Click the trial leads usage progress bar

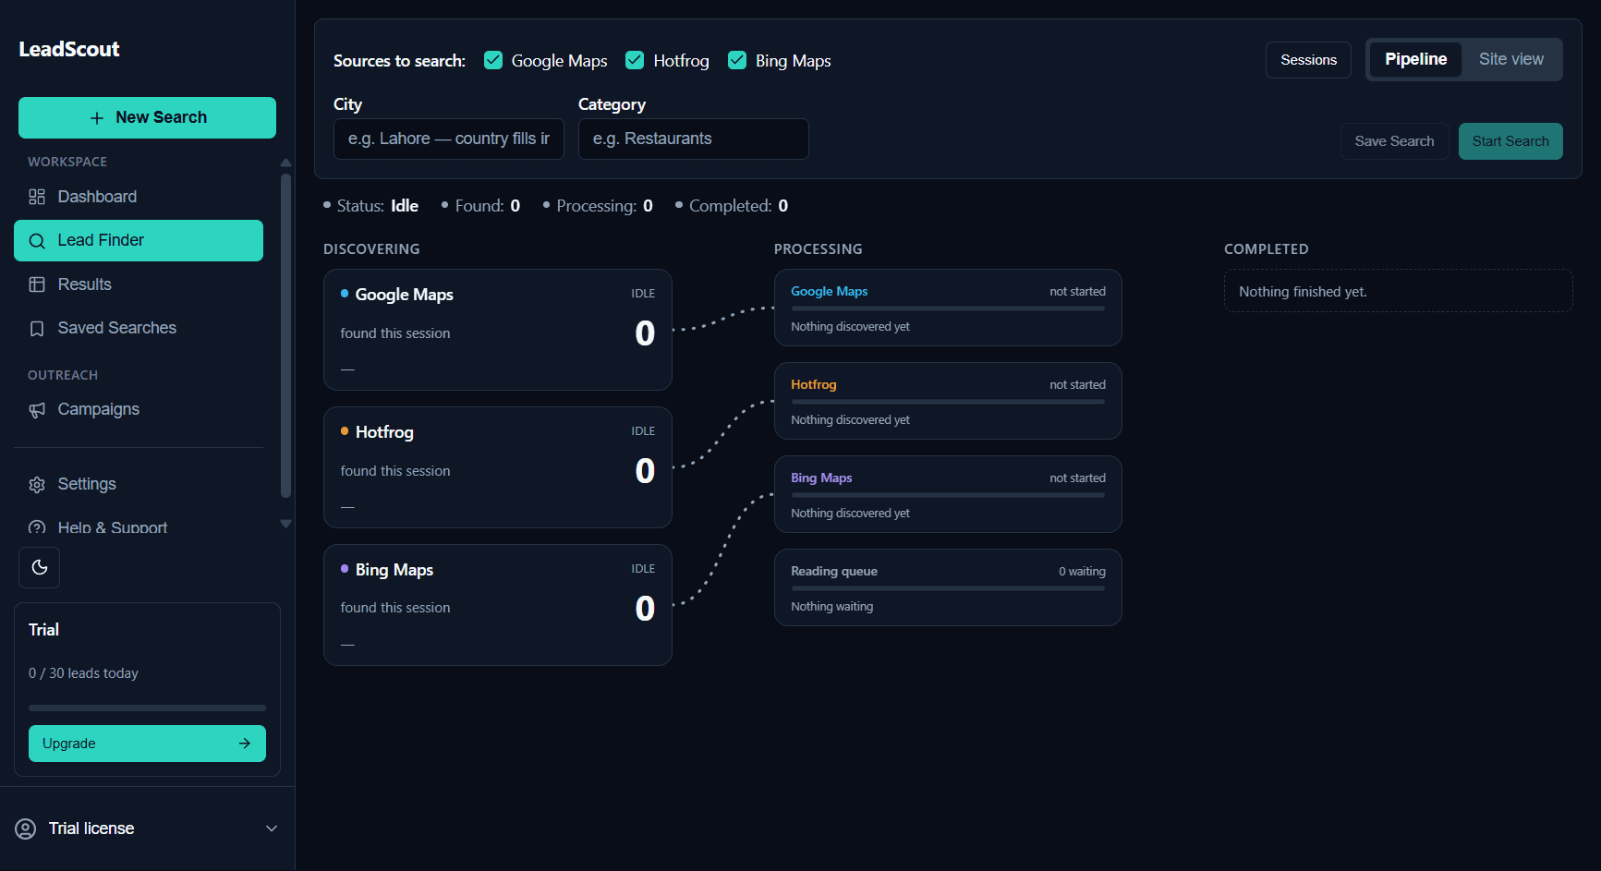[x=147, y=708]
